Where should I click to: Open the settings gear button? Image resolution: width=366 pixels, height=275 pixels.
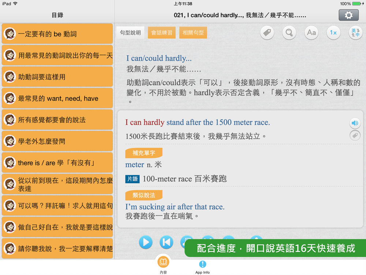(x=348, y=15)
